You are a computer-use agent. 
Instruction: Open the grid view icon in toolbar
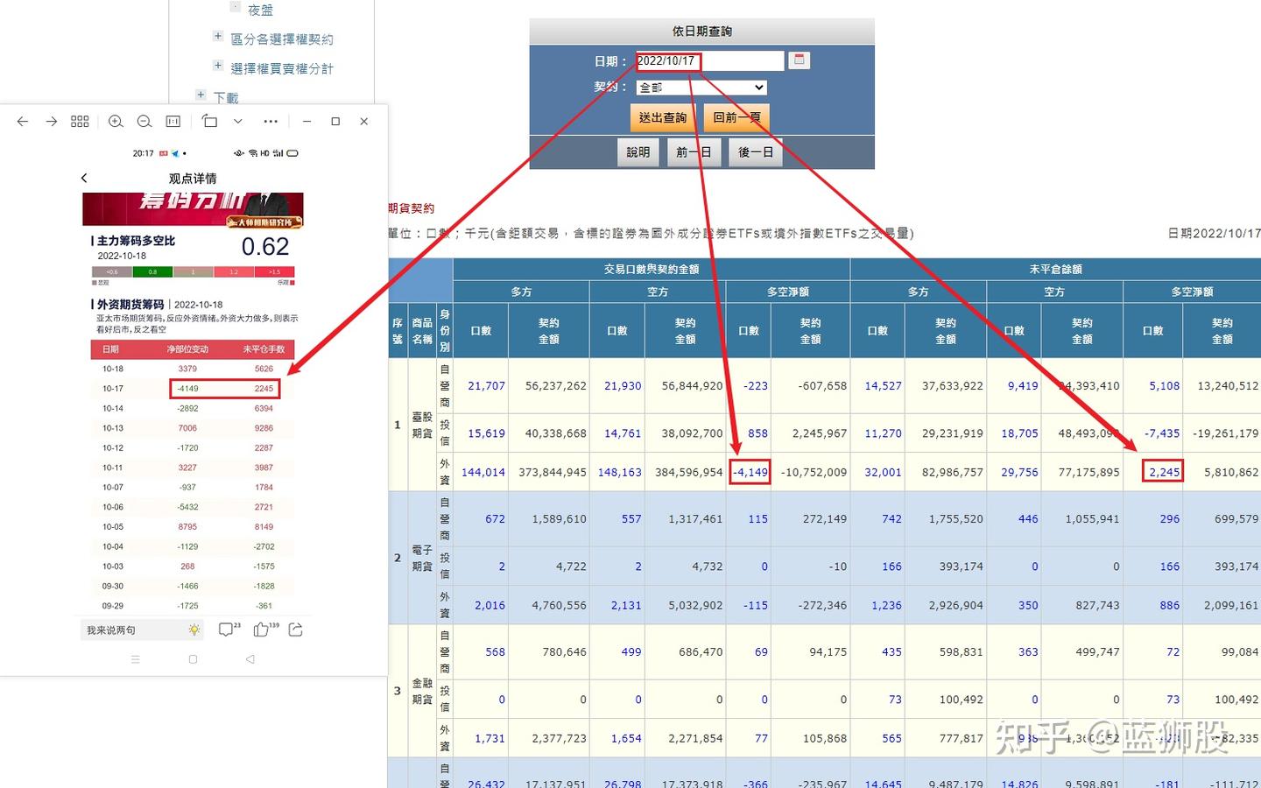(80, 121)
